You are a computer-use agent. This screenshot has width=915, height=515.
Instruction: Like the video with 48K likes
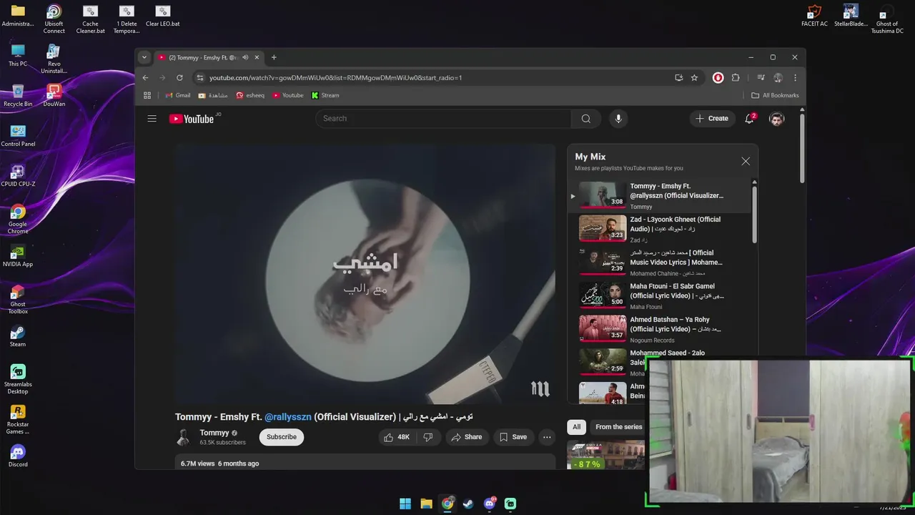click(x=397, y=437)
